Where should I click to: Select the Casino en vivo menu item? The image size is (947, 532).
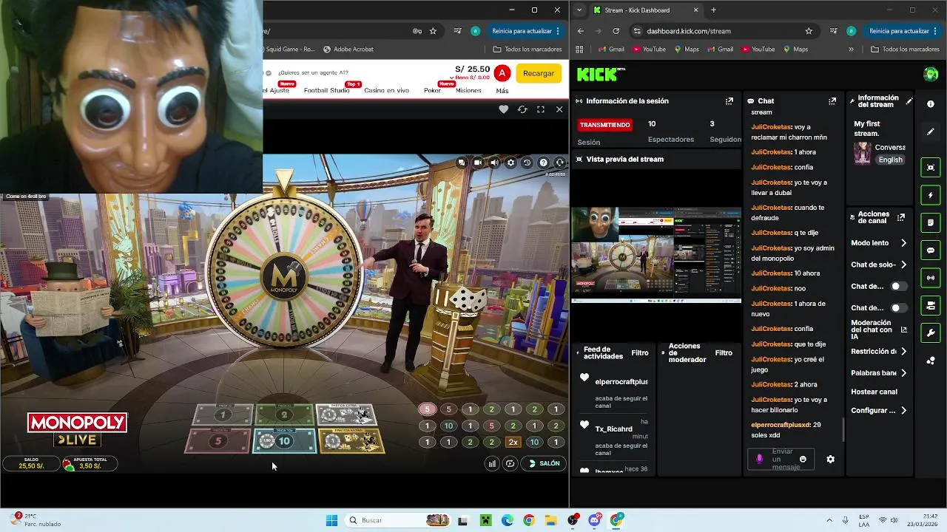[x=386, y=90]
